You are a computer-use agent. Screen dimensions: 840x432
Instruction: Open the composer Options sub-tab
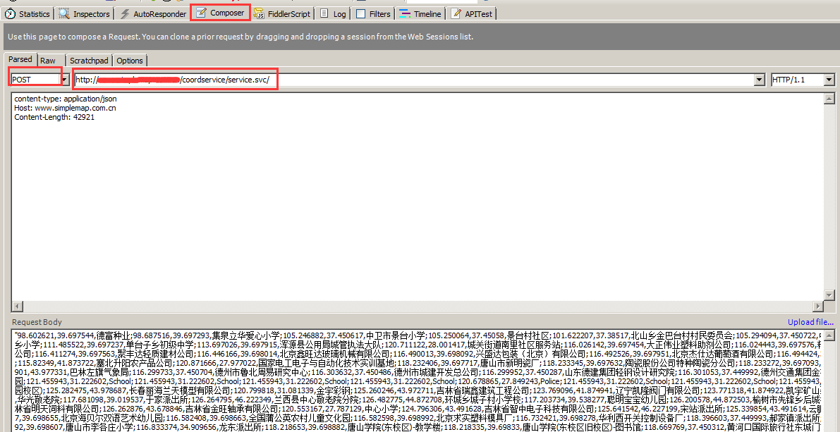(130, 61)
